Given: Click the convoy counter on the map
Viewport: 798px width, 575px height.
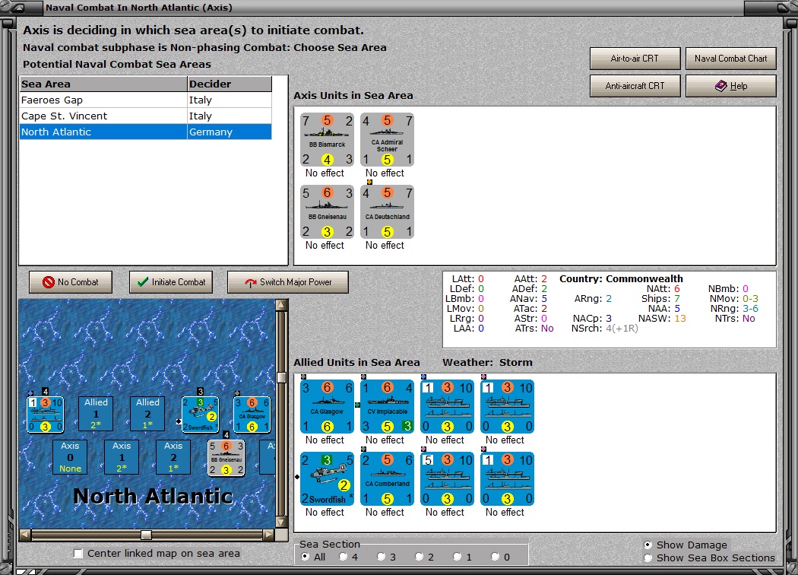Looking at the screenshot, I should pos(46,415).
